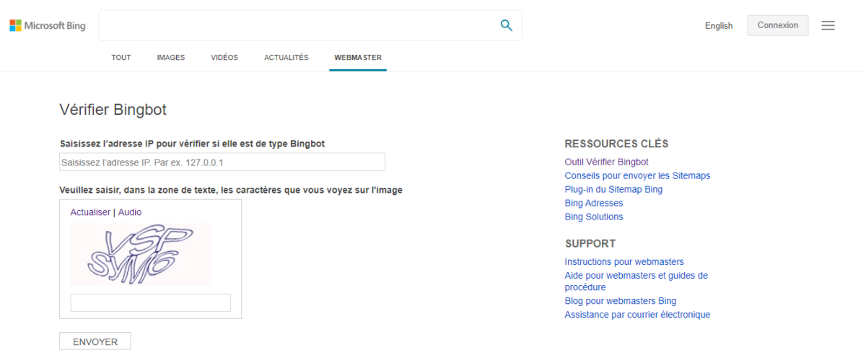Open Blog pour webmasters Bing link
Image resolution: width=866 pixels, height=353 pixels.
click(x=621, y=300)
